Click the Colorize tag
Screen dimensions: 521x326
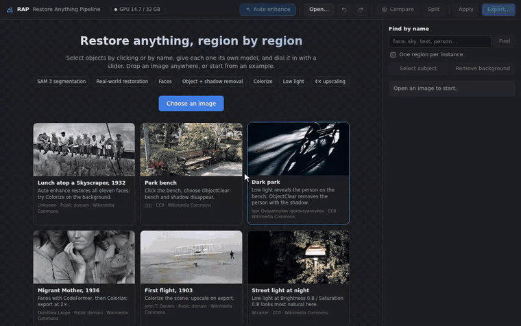click(263, 82)
